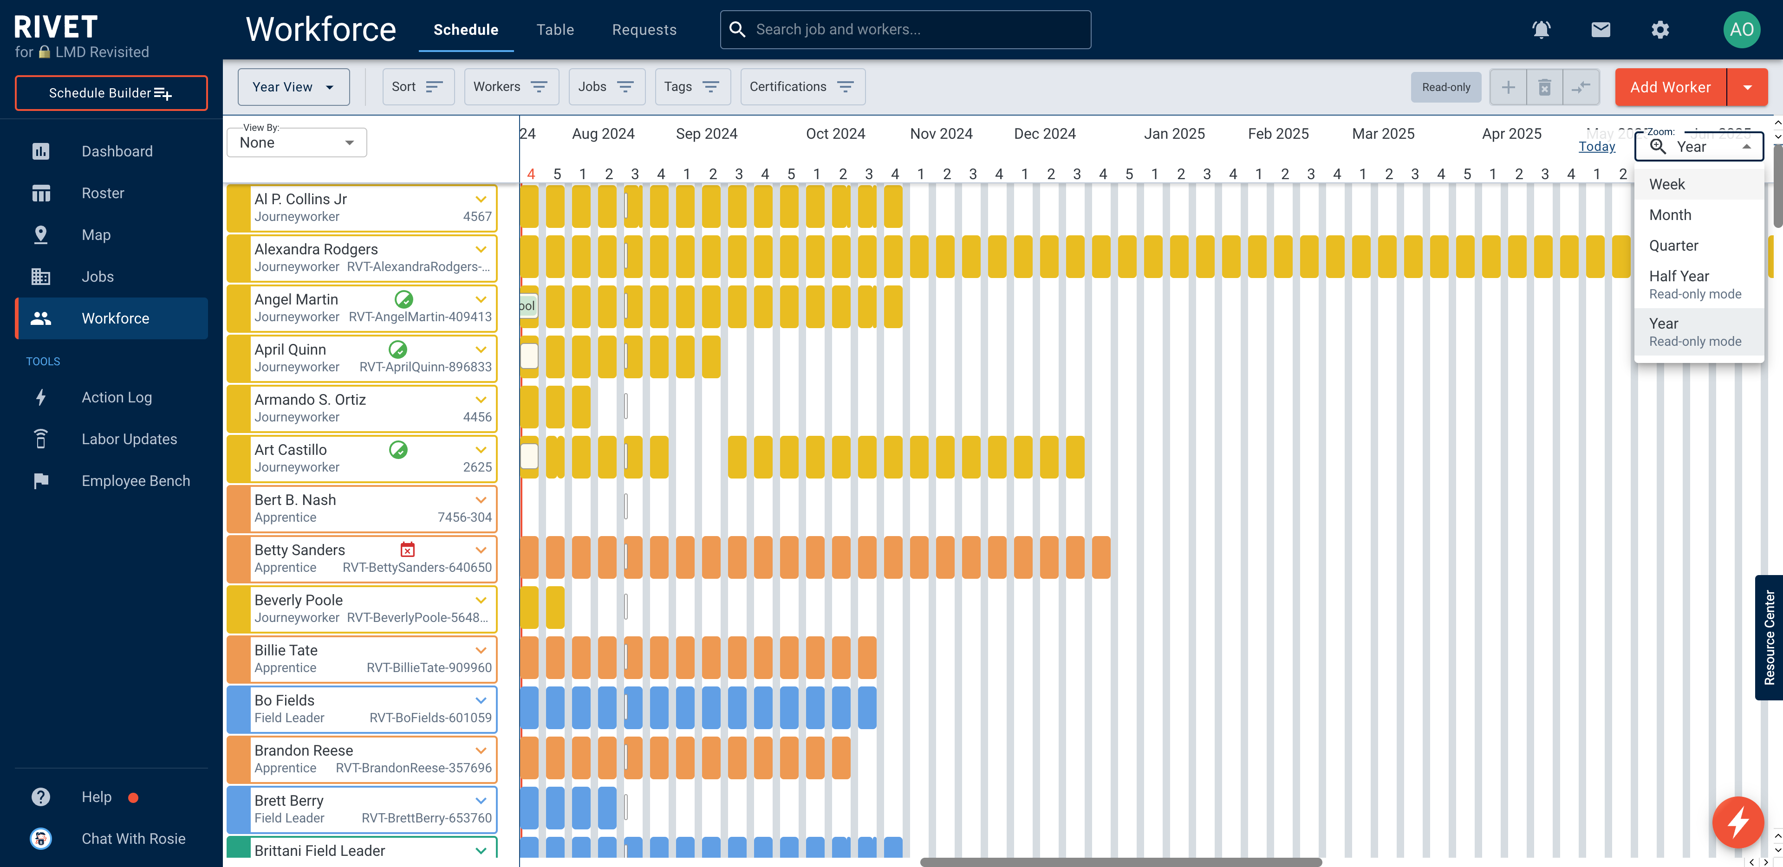Open the Tags filter button

(x=692, y=86)
